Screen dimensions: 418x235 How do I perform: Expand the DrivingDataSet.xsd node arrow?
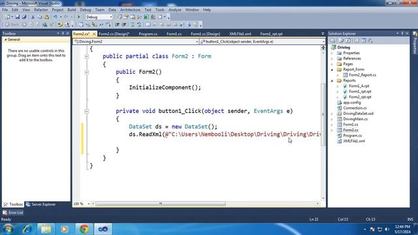pos(332,114)
